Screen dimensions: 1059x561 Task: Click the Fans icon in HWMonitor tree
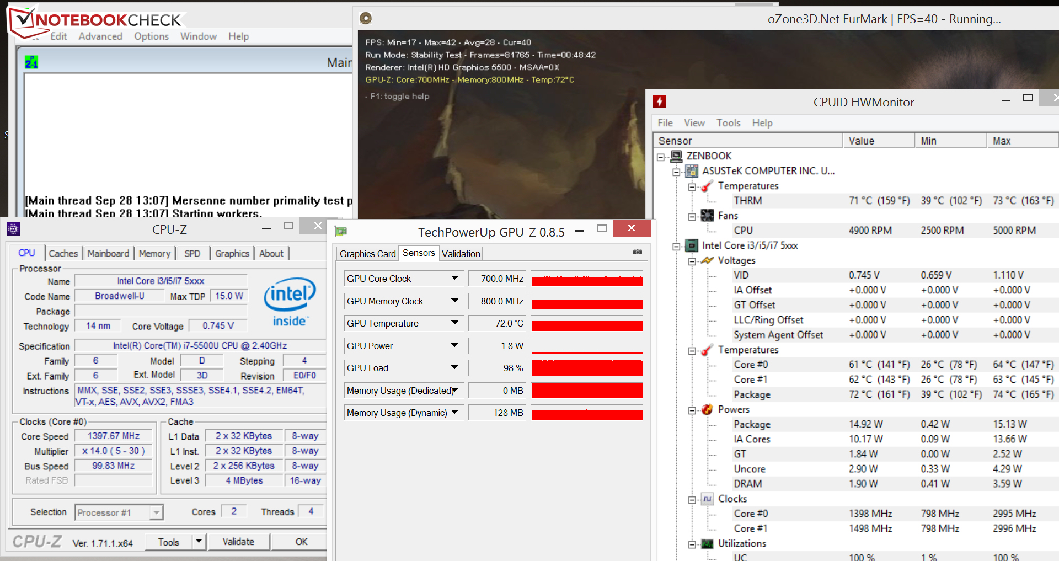coord(707,216)
